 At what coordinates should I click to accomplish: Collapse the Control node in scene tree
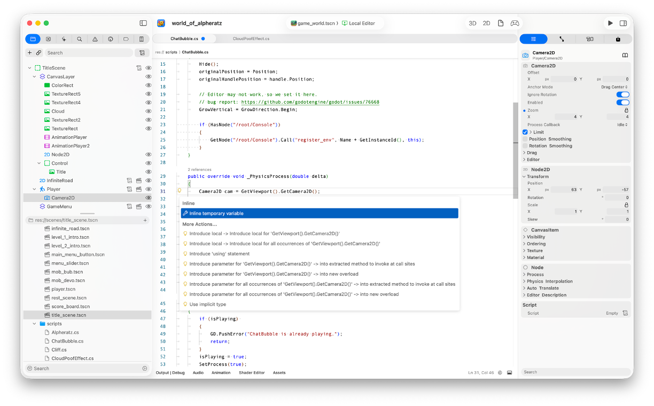coord(39,163)
